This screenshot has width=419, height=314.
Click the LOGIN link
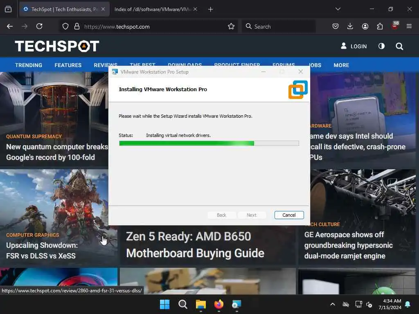[354, 46]
